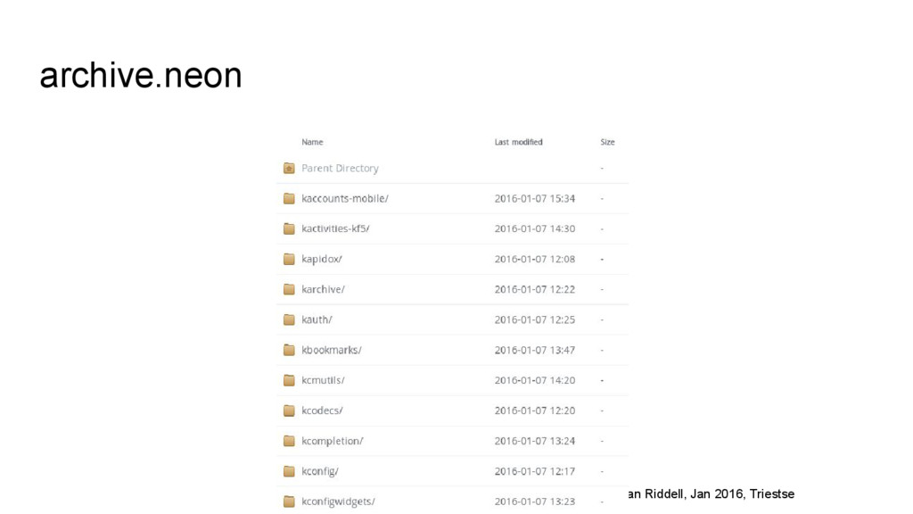Open the kactivities-kf5/ directory link
The image size is (913, 514).
point(335,229)
